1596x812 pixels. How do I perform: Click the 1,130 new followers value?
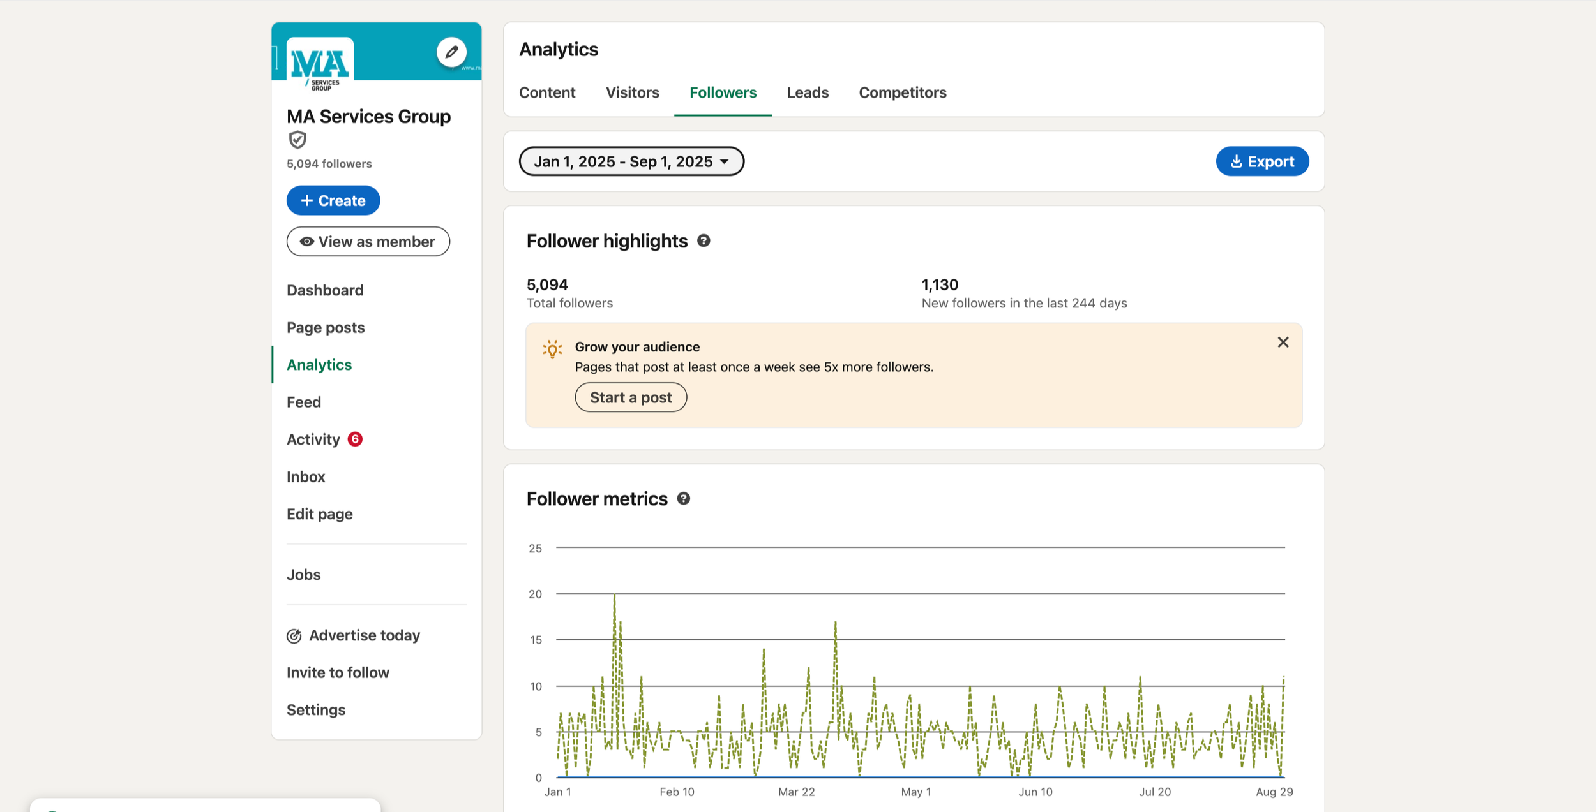(940, 284)
